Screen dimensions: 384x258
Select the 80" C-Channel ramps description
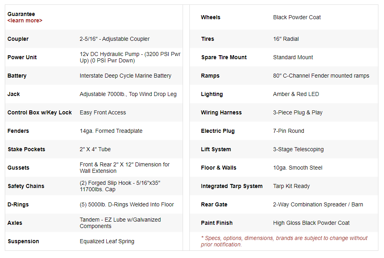click(321, 76)
